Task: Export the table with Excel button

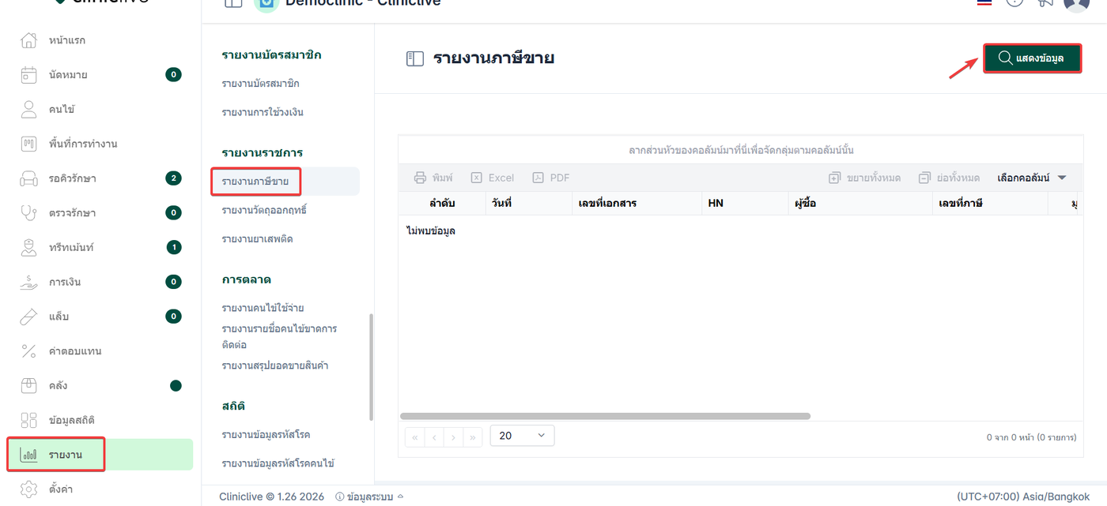Action: [x=492, y=178]
